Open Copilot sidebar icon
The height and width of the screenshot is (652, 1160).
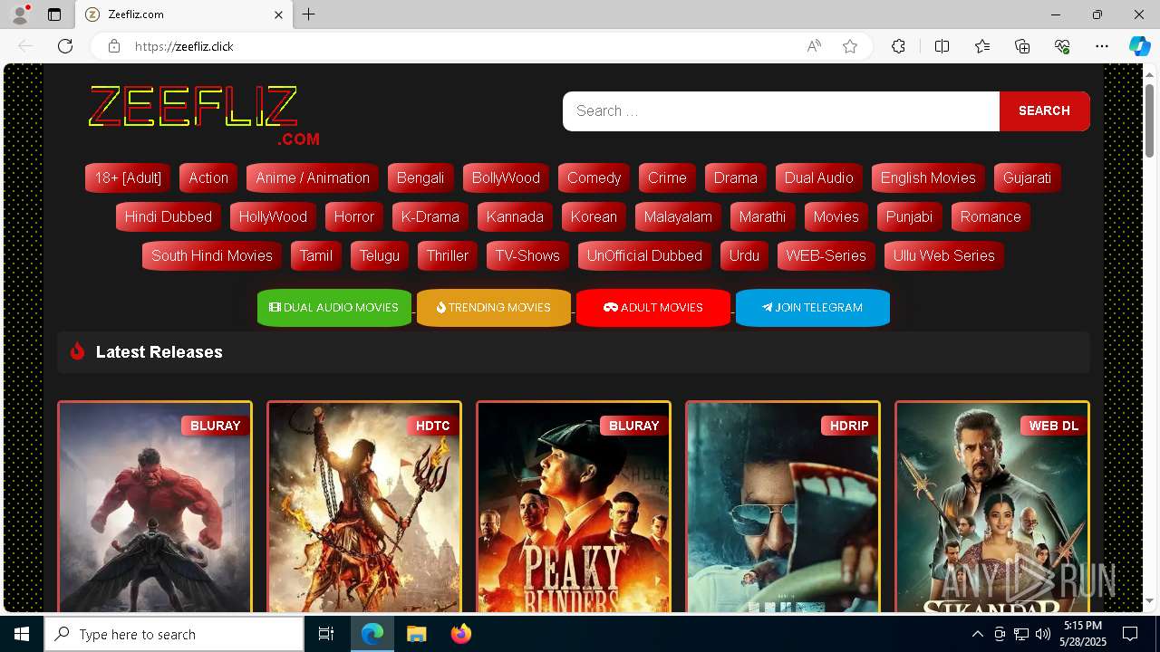click(x=1139, y=46)
